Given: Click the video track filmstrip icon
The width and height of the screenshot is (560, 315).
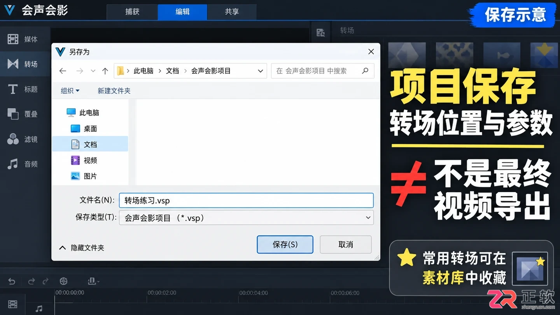Looking at the screenshot, I should [x=13, y=304].
